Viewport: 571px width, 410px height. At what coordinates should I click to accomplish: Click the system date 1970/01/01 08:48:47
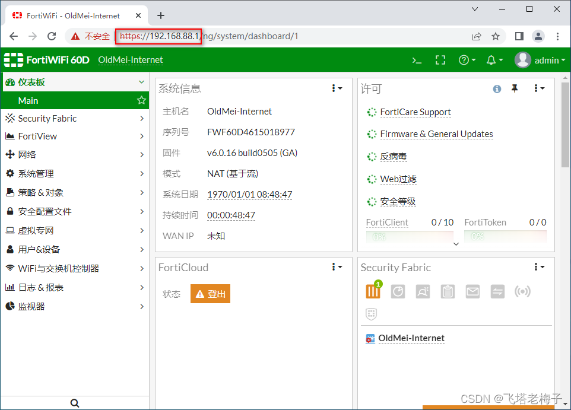coord(249,195)
